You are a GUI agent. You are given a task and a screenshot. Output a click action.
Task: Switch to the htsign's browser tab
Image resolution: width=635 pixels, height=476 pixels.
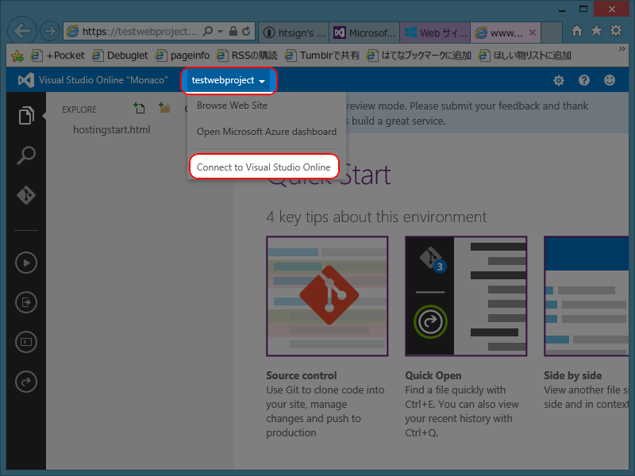(x=294, y=33)
